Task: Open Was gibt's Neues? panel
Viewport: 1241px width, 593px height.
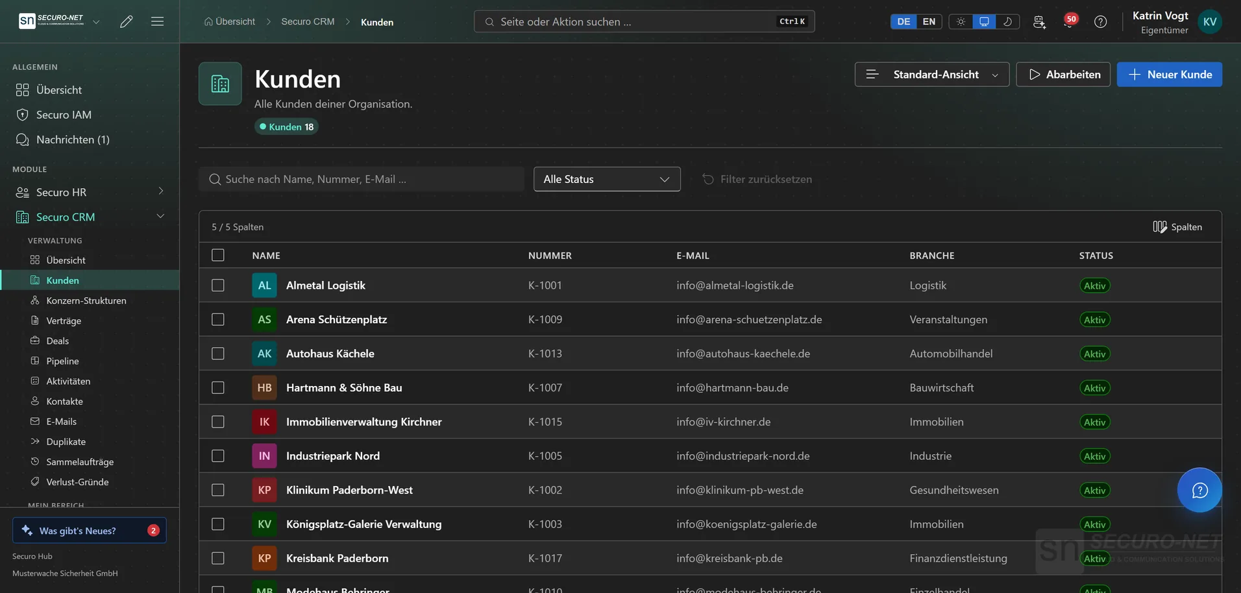Action: coord(90,530)
